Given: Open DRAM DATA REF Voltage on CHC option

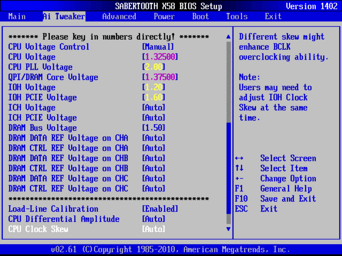Looking at the screenshot, I should pos(154,178).
